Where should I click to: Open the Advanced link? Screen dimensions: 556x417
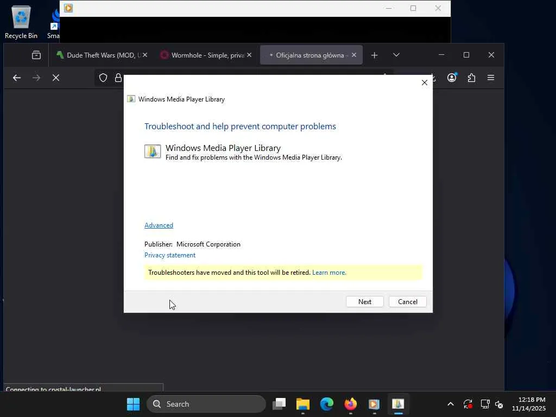coord(159,225)
